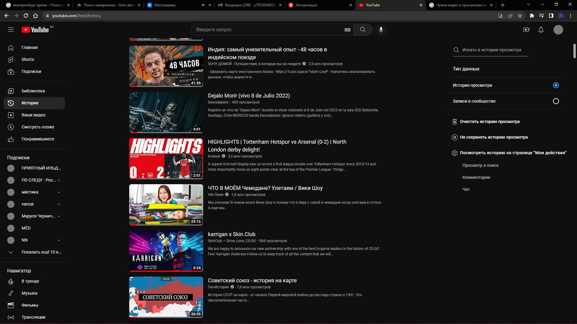Open subscription містика

click(34, 192)
